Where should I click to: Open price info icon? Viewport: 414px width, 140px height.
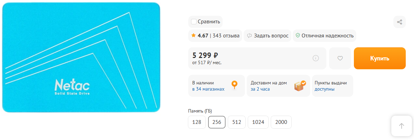coord(316,58)
